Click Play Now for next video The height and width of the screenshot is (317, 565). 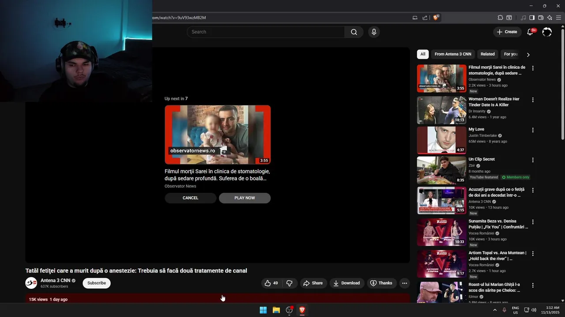(245, 198)
